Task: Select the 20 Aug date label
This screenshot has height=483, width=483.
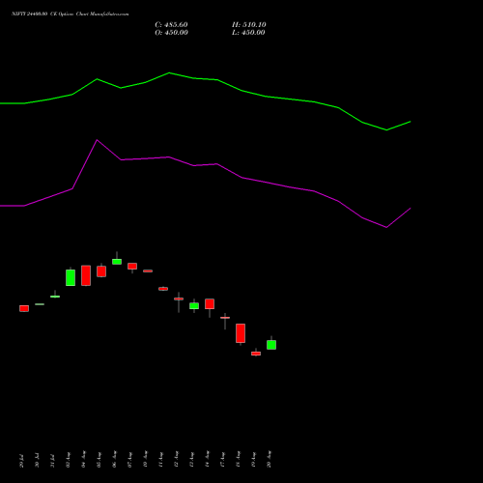Action: [269, 460]
